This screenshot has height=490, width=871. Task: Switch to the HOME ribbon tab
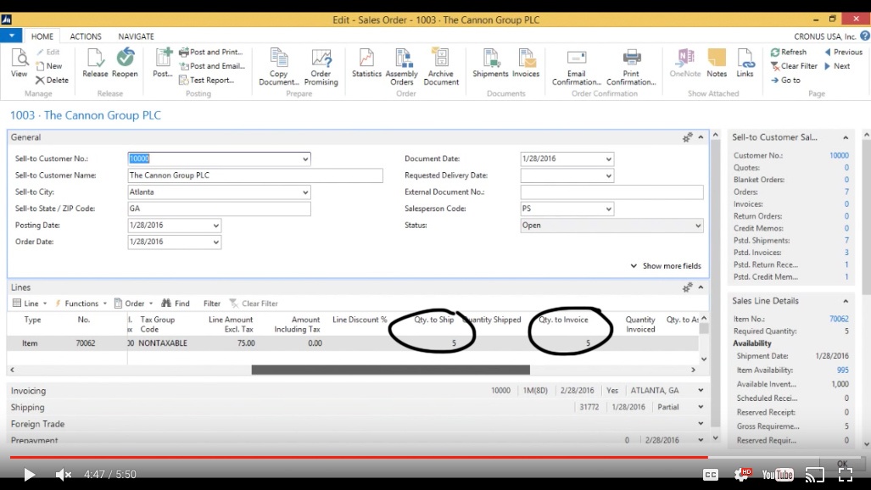point(42,36)
